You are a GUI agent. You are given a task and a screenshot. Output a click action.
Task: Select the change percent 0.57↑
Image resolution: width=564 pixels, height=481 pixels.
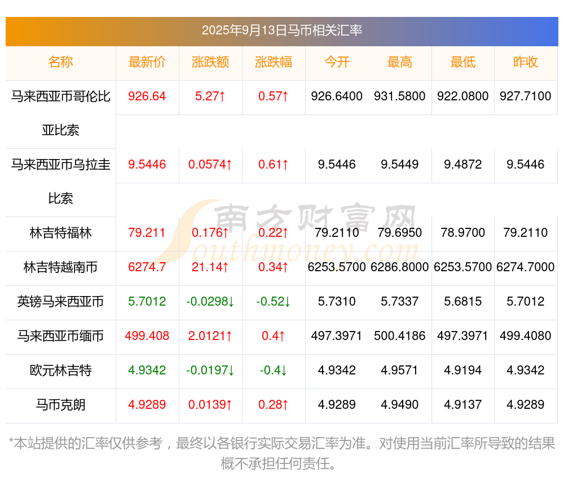click(x=274, y=96)
